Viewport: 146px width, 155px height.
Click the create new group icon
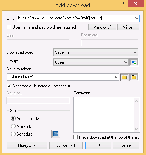[x=134, y=62]
